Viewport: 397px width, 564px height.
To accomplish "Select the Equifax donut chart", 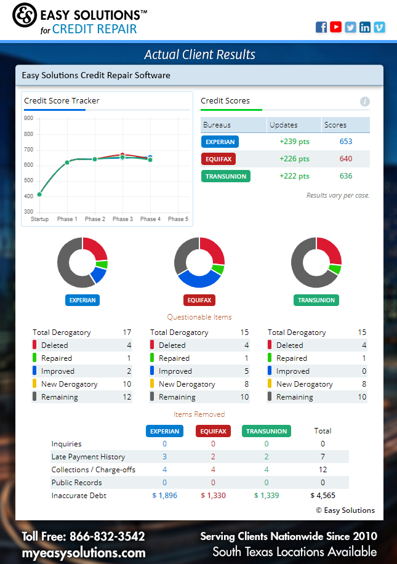I will (199, 262).
